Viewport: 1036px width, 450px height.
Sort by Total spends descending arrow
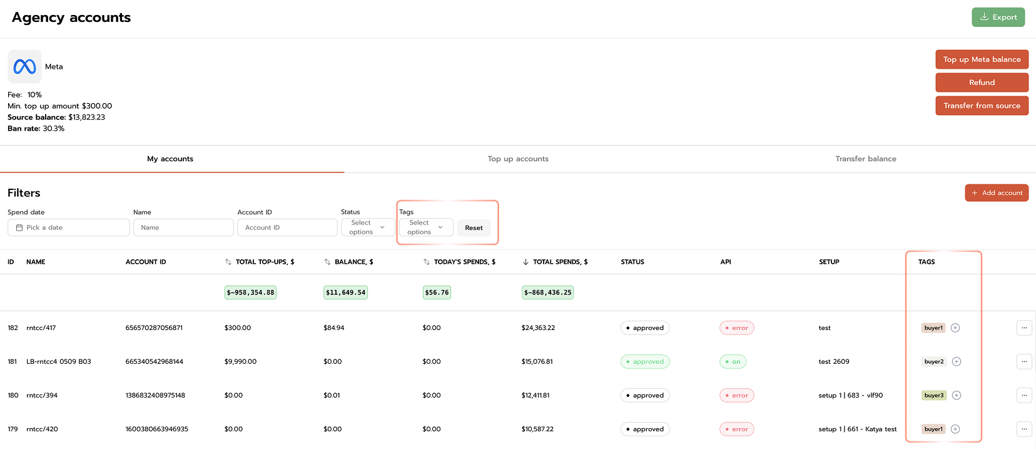pos(526,262)
